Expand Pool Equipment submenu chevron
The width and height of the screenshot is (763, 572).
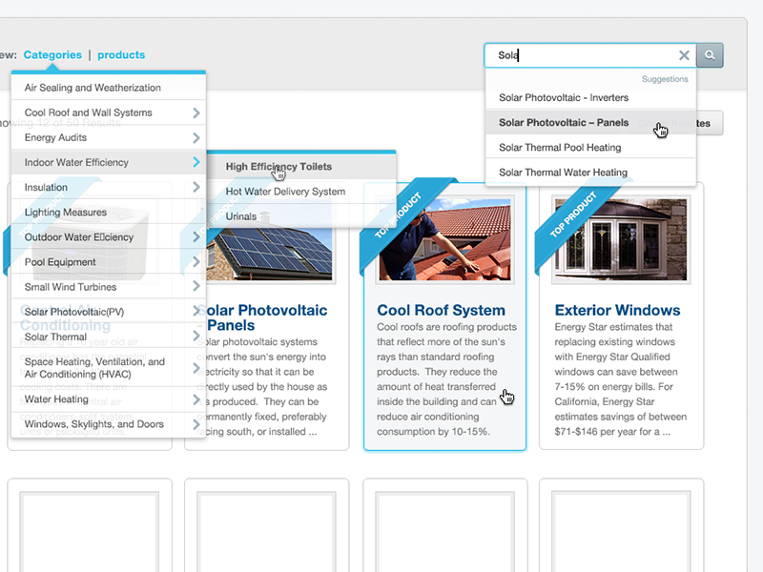[x=196, y=261]
